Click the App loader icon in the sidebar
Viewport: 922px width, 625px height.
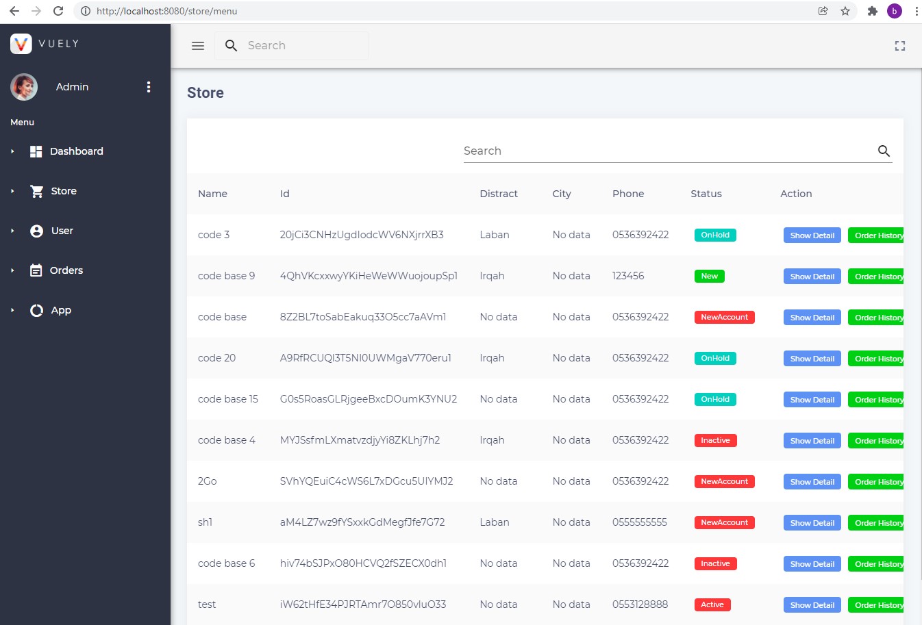click(x=36, y=310)
